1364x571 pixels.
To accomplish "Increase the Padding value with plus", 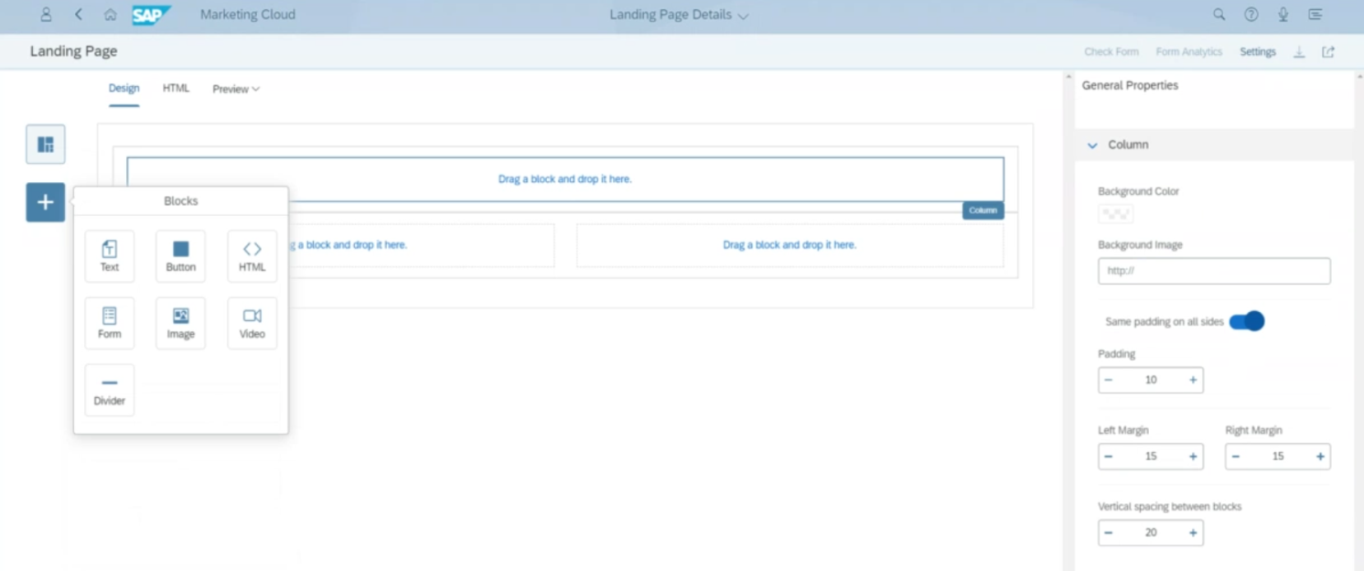I will point(1193,380).
